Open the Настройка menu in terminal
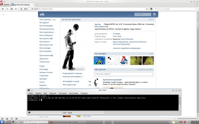The width and height of the screenshot is (199, 124). click(73, 93)
